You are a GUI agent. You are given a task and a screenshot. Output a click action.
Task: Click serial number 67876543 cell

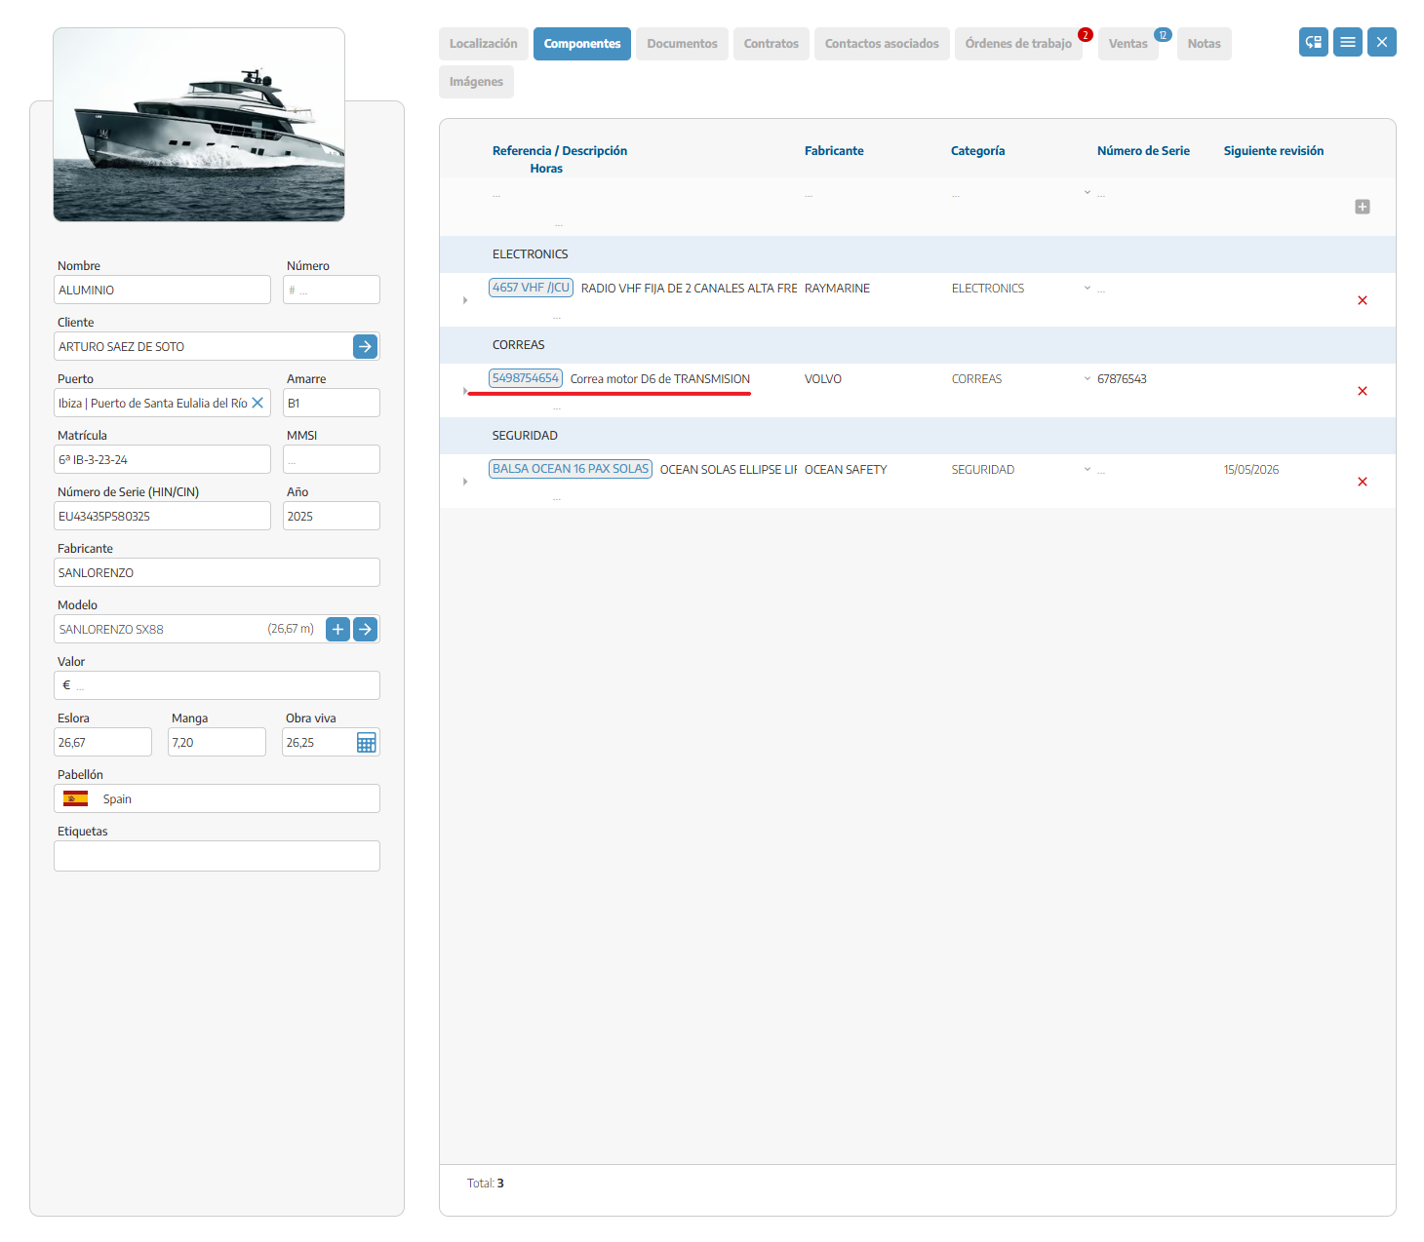point(1122,379)
